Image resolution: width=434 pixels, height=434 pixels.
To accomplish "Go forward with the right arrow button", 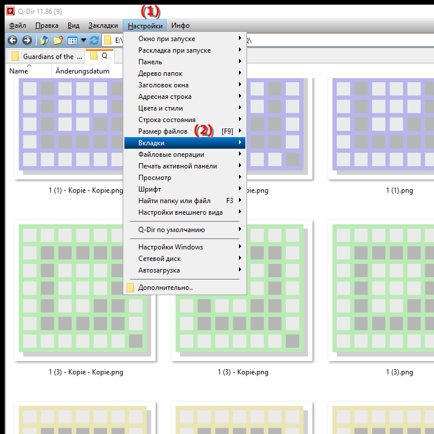I will click(x=27, y=41).
